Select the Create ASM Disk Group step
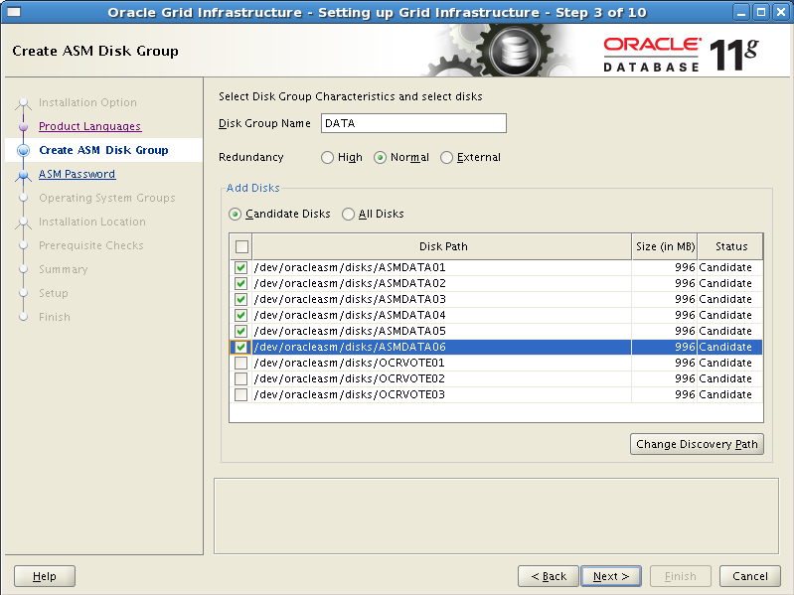 pyautogui.click(x=103, y=150)
